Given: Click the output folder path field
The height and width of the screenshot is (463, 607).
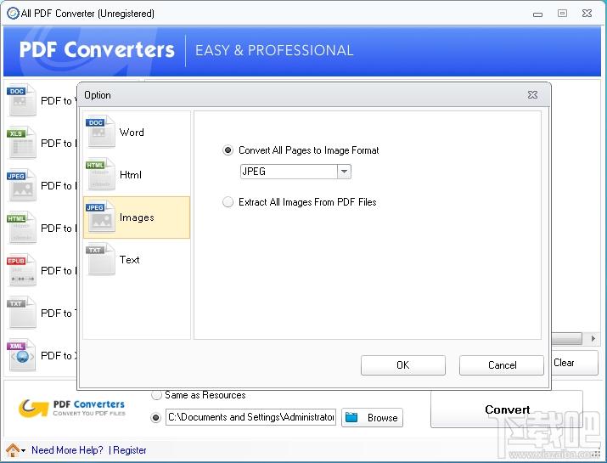Looking at the screenshot, I should pyautogui.click(x=250, y=417).
